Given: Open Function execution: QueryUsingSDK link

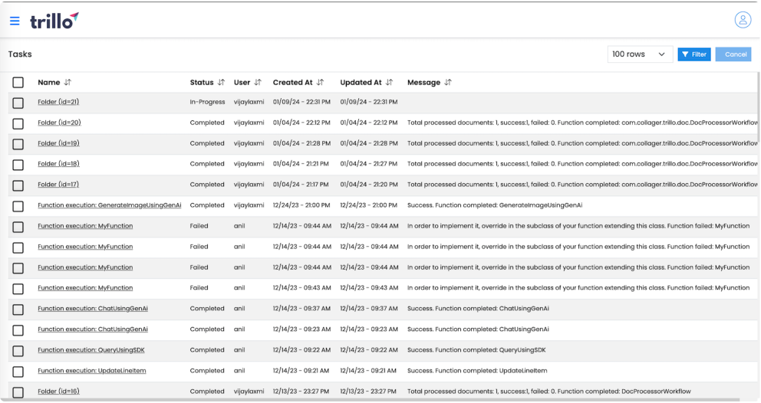Looking at the screenshot, I should [91, 349].
